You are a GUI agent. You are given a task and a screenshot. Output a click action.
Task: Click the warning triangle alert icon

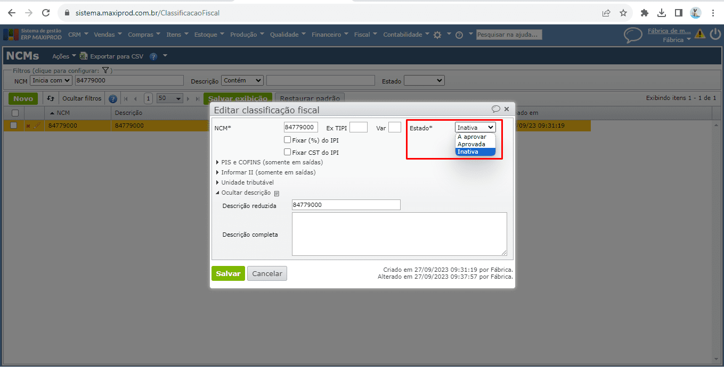coord(700,34)
